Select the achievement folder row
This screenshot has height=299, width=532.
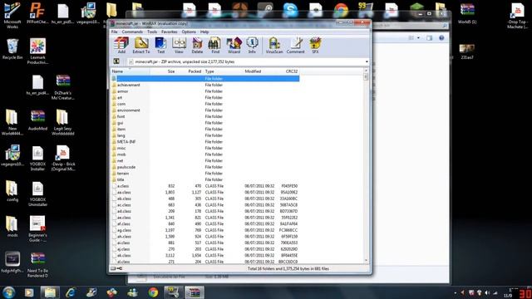[x=205, y=85]
